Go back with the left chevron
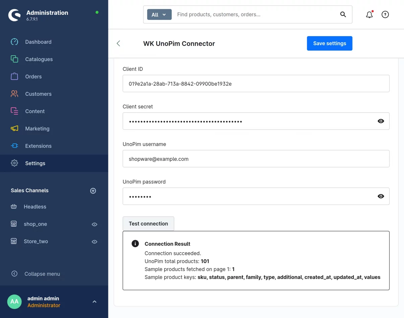 tap(118, 44)
